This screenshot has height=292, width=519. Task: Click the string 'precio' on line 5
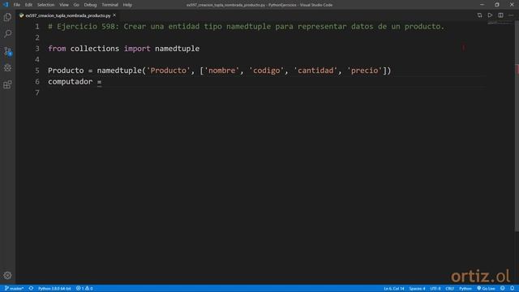(x=364, y=71)
